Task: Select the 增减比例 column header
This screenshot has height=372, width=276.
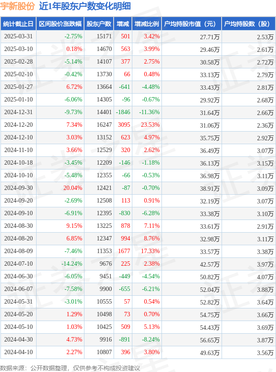Action: tap(147, 24)
